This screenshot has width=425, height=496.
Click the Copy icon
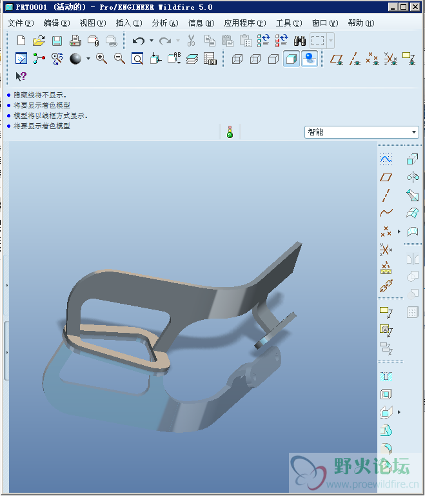(x=210, y=41)
